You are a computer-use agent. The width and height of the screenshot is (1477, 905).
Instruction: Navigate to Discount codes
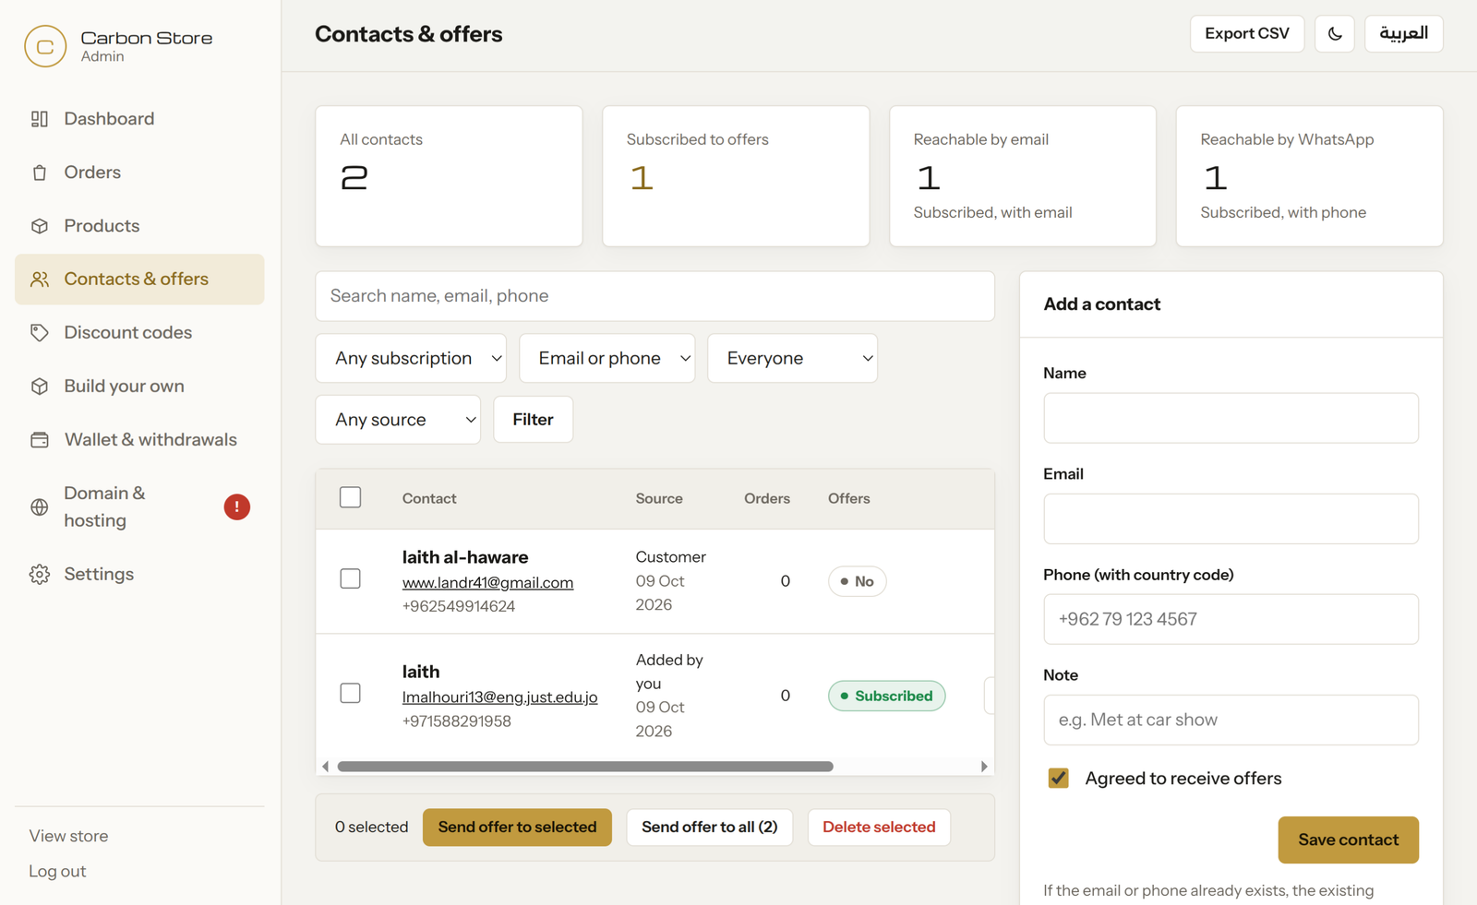pyautogui.click(x=139, y=333)
